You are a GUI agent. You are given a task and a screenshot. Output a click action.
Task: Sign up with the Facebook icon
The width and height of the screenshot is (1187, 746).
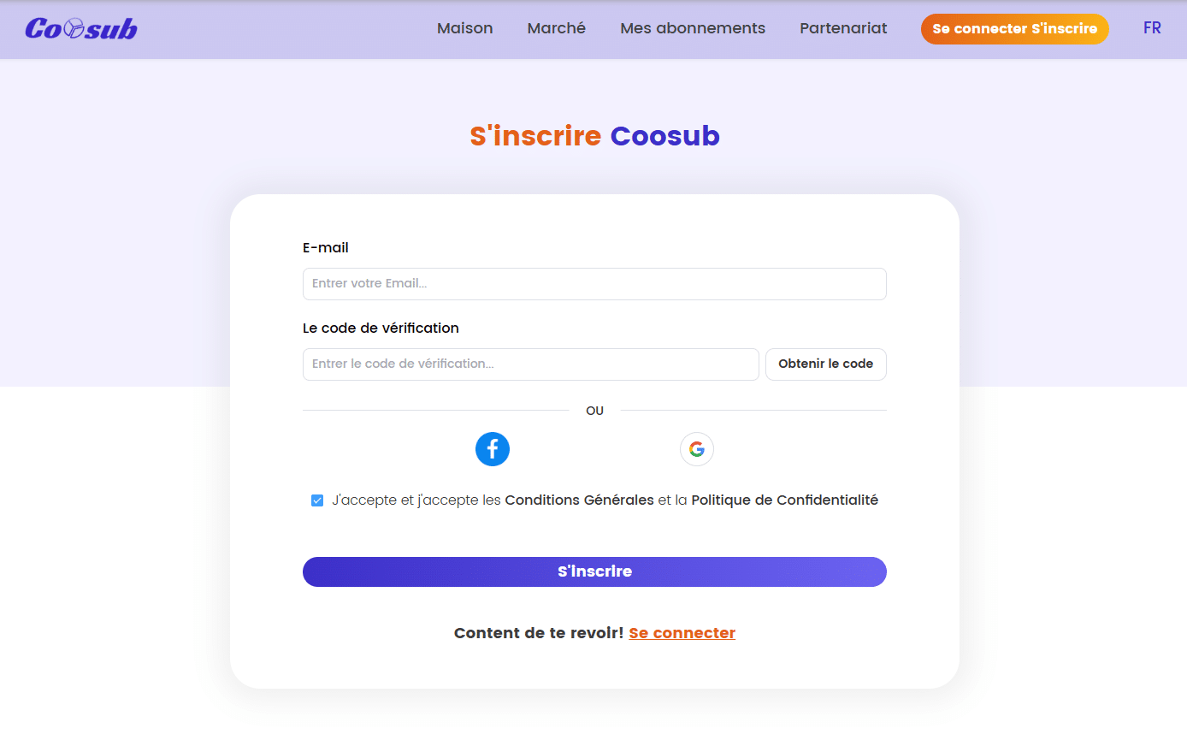pos(493,449)
